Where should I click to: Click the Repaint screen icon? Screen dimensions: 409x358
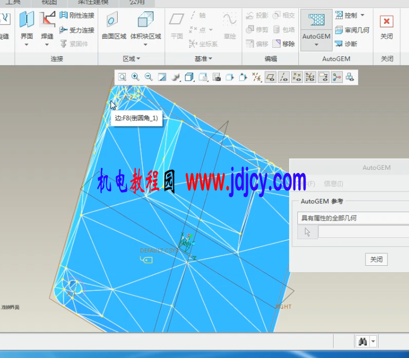point(162,77)
